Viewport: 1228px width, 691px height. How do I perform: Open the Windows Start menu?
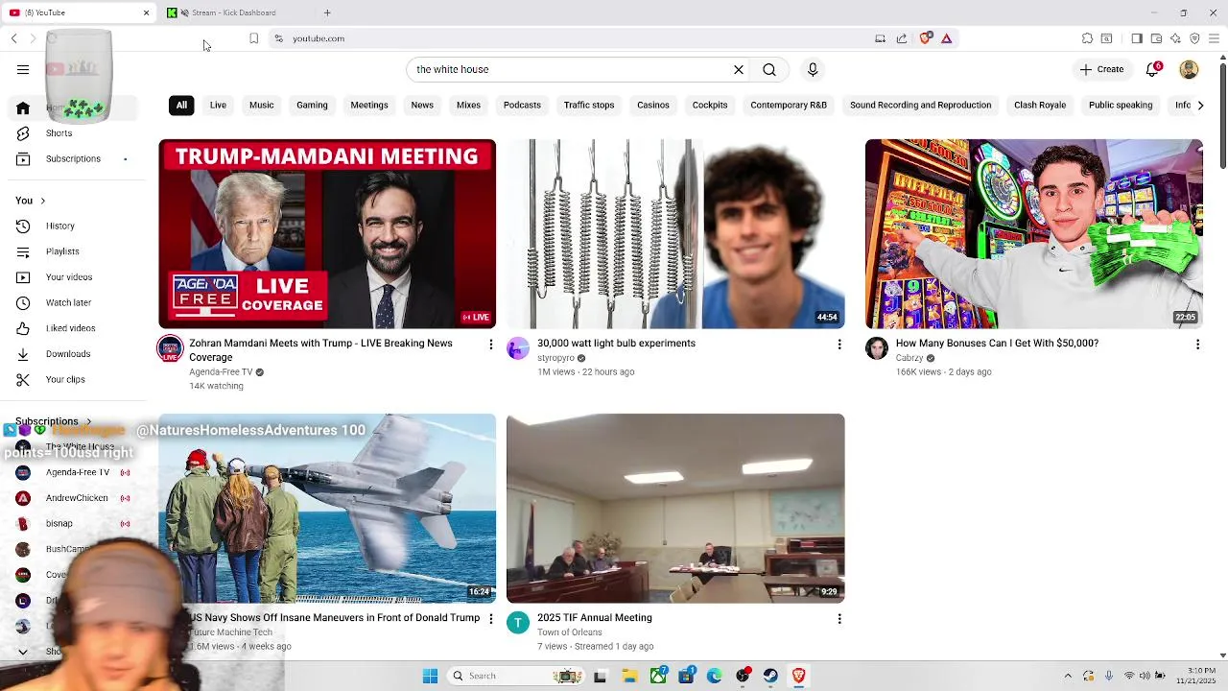pos(430,676)
